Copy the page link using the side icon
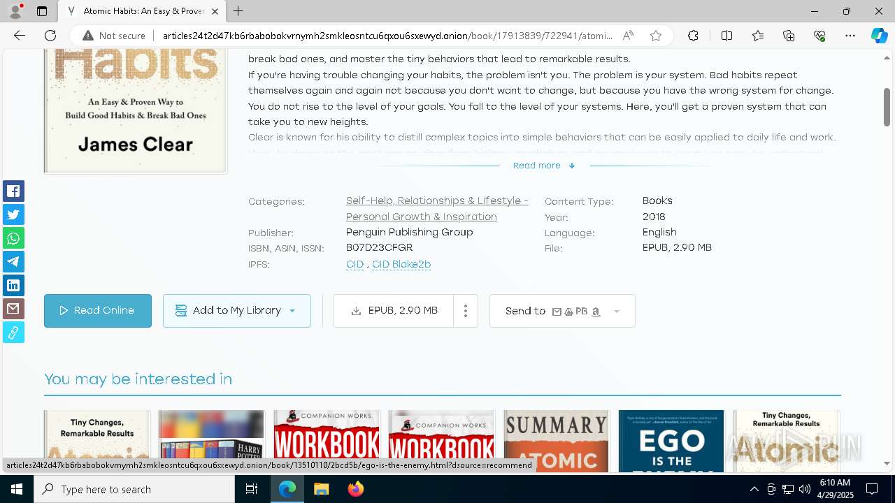 (x=13, y=332)
